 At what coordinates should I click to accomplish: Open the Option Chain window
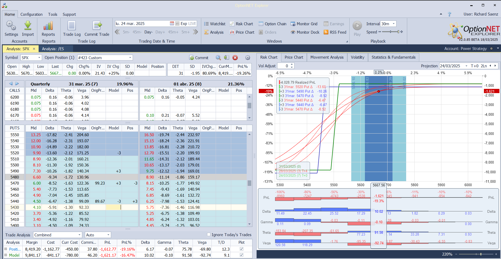[x=272, y=24]
